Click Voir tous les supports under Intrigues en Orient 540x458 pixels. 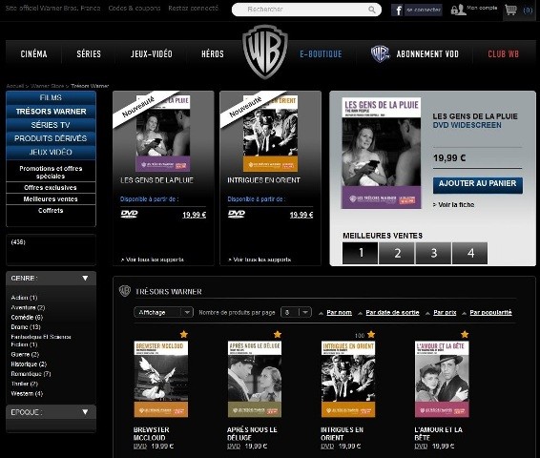(260, 260)
